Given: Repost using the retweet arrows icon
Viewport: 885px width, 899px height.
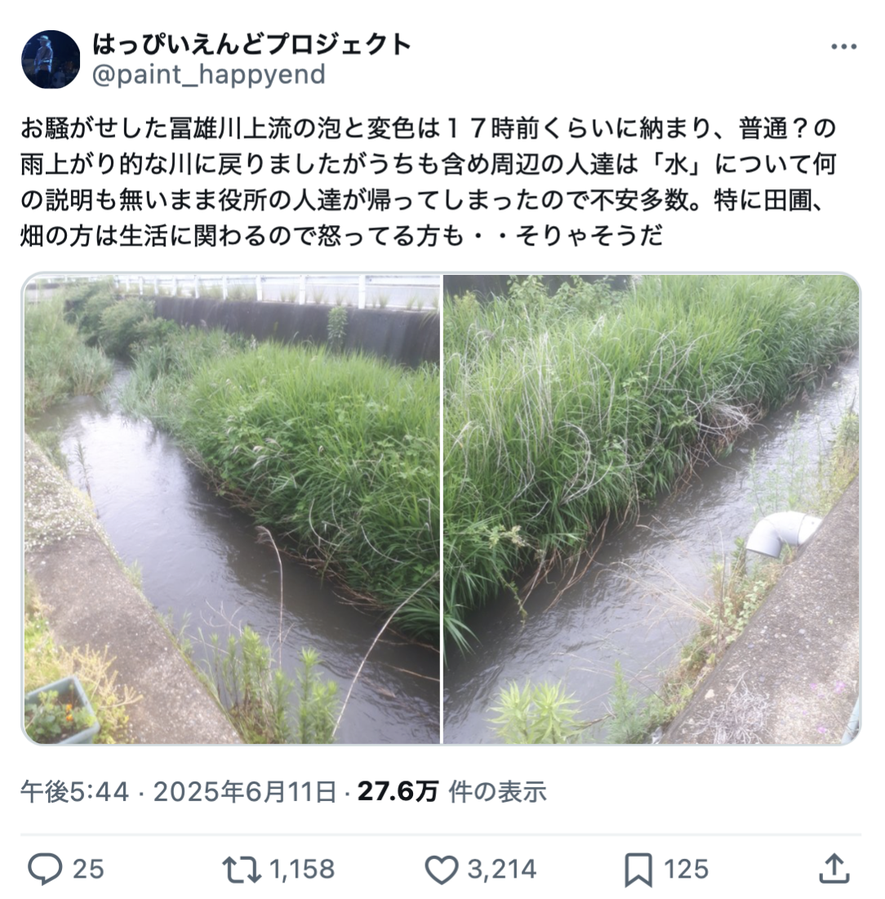Looking at the screenshot, I should pos(242,869).
